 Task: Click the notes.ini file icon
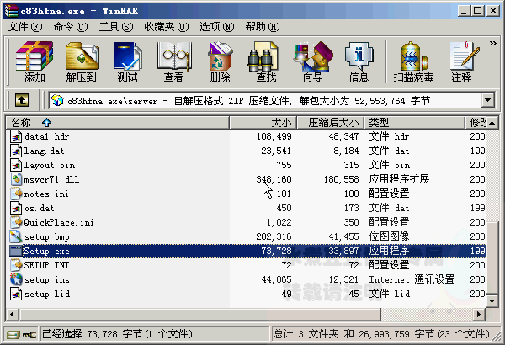16,194
